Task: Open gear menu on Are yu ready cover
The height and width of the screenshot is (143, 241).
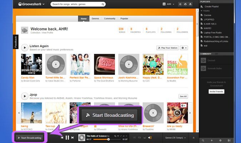Action: click(x=184, y=105)
